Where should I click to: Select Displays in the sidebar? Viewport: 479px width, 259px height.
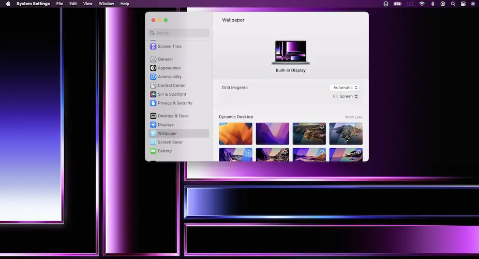click(x=166, y=125)
